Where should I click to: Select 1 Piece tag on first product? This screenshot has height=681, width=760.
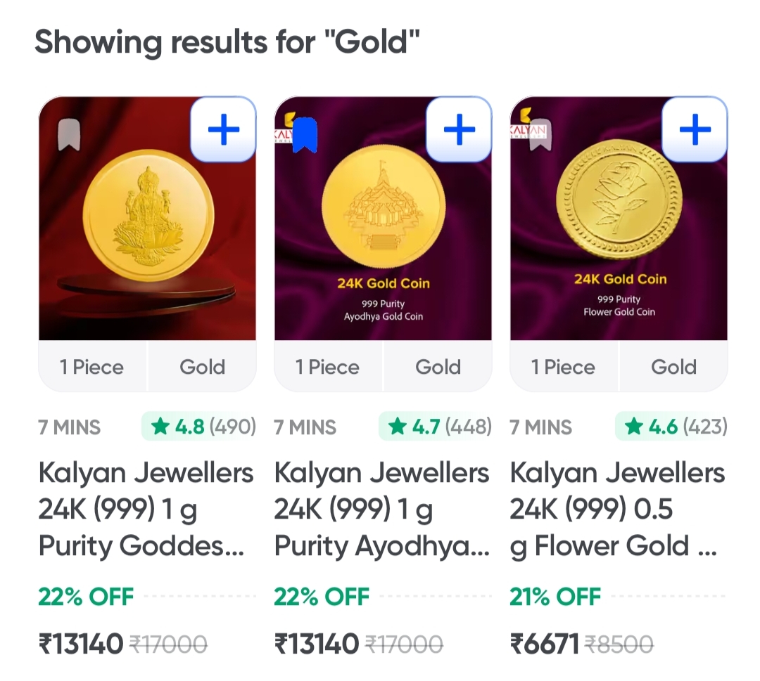(92, 367)
